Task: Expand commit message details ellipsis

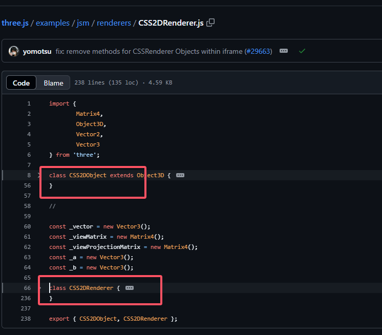Action: [284, 51]
